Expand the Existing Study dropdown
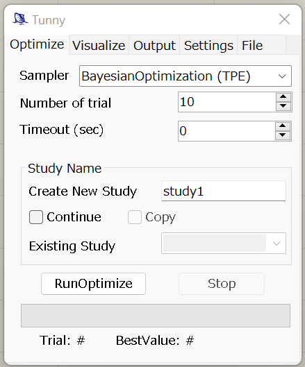This screenshot has width=305, height=367. (224, 244)
